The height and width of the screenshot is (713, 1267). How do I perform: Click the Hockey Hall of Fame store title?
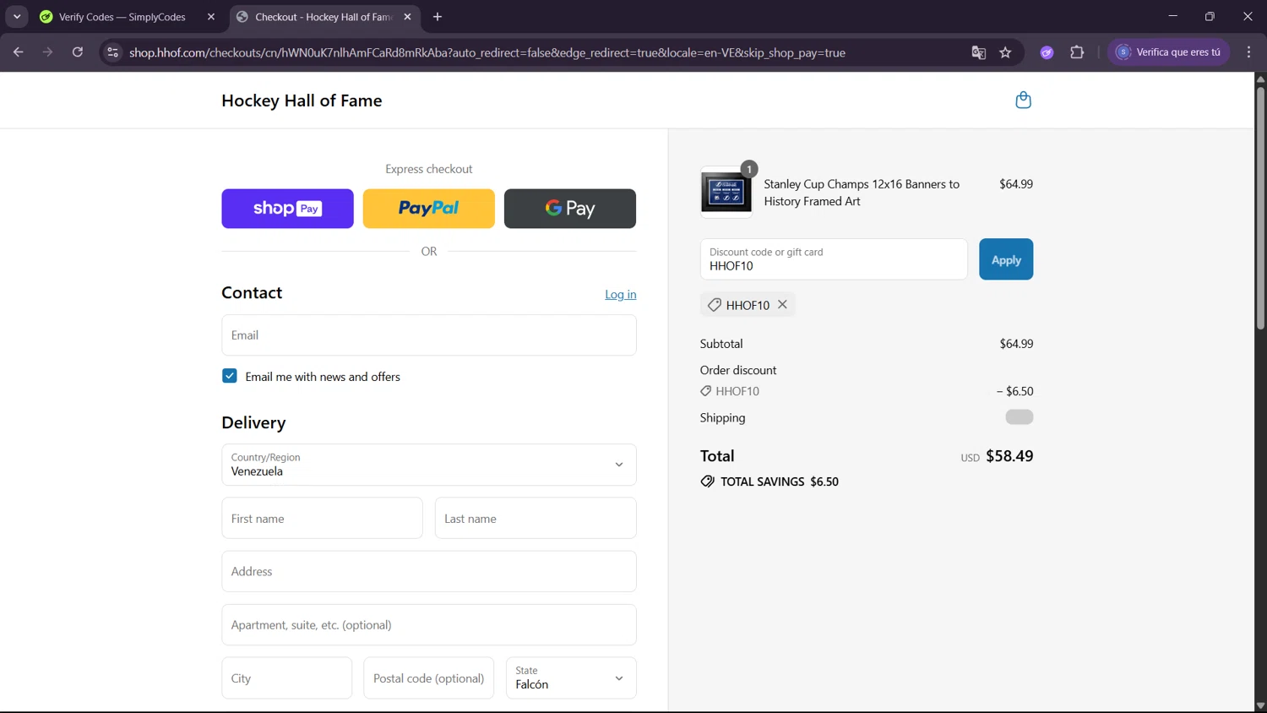(302, 101)
